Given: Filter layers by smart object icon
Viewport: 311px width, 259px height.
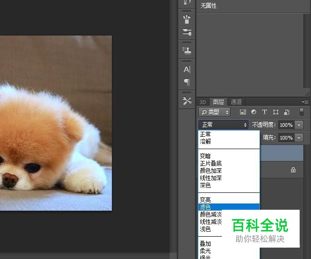Looking at the screenshot, I should click(x=287, y=112).
